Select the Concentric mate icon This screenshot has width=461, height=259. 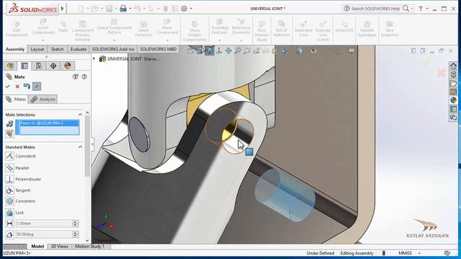(x=9, y=201)
